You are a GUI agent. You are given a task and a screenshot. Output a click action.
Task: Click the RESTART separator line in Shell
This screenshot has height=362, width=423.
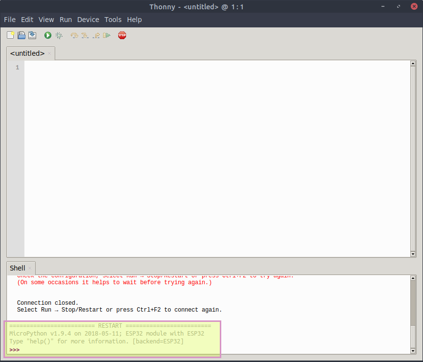pos(110,326)
